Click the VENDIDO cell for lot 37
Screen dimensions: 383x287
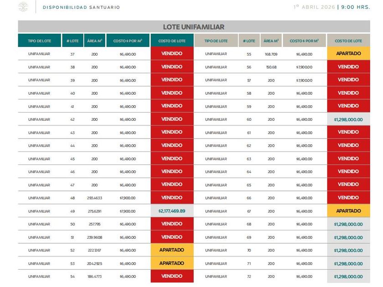point(172,53)
